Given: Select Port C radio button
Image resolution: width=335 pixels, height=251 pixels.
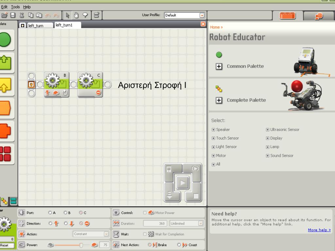Looking at the screenshot, I should 81,213.
